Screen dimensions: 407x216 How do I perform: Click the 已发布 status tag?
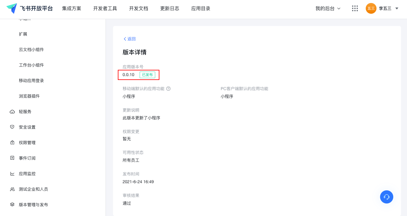[x=147, y=75]
